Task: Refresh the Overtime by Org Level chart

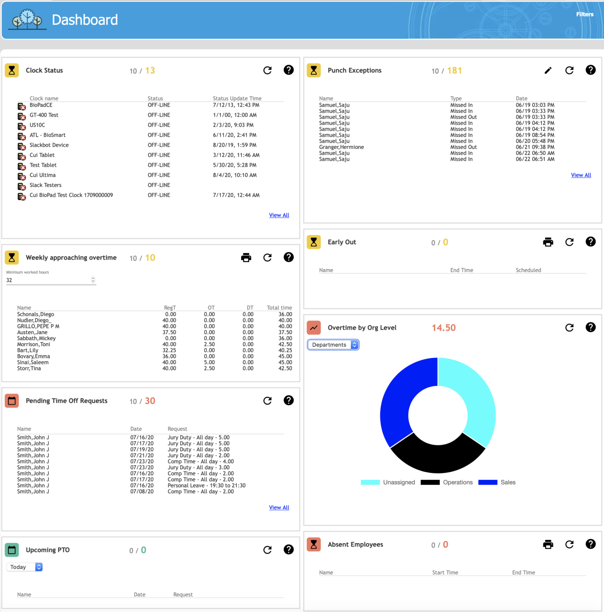Action: click(x=570, y=327)
